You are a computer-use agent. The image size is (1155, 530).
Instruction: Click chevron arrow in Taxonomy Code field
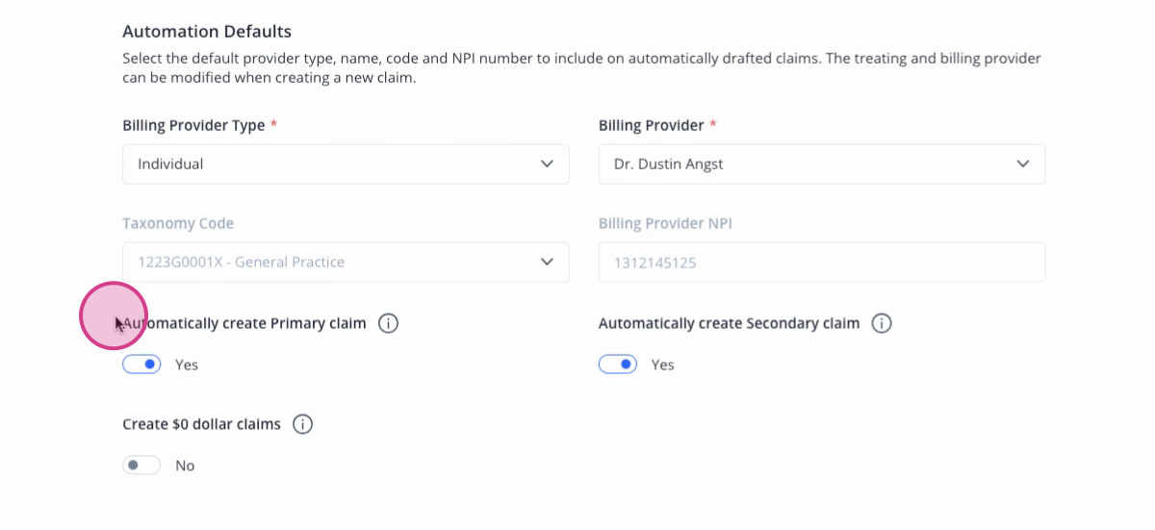pyautogui.click(x=547, y=262)
